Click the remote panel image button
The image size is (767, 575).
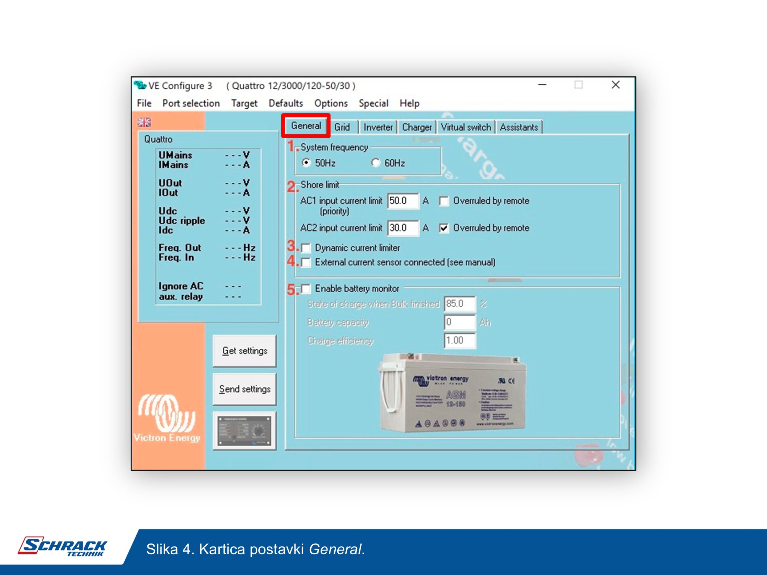point(244,431)
